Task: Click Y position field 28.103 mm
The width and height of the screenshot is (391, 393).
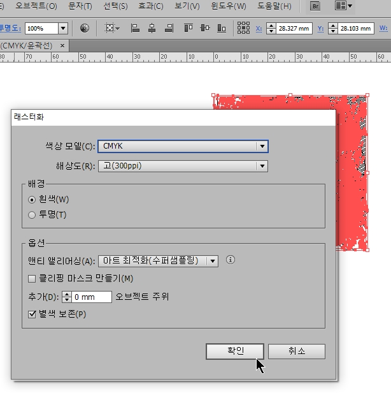Action: click(356, 28)
